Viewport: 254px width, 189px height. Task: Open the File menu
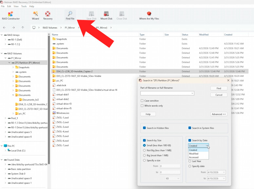click(x=3, y=6)
